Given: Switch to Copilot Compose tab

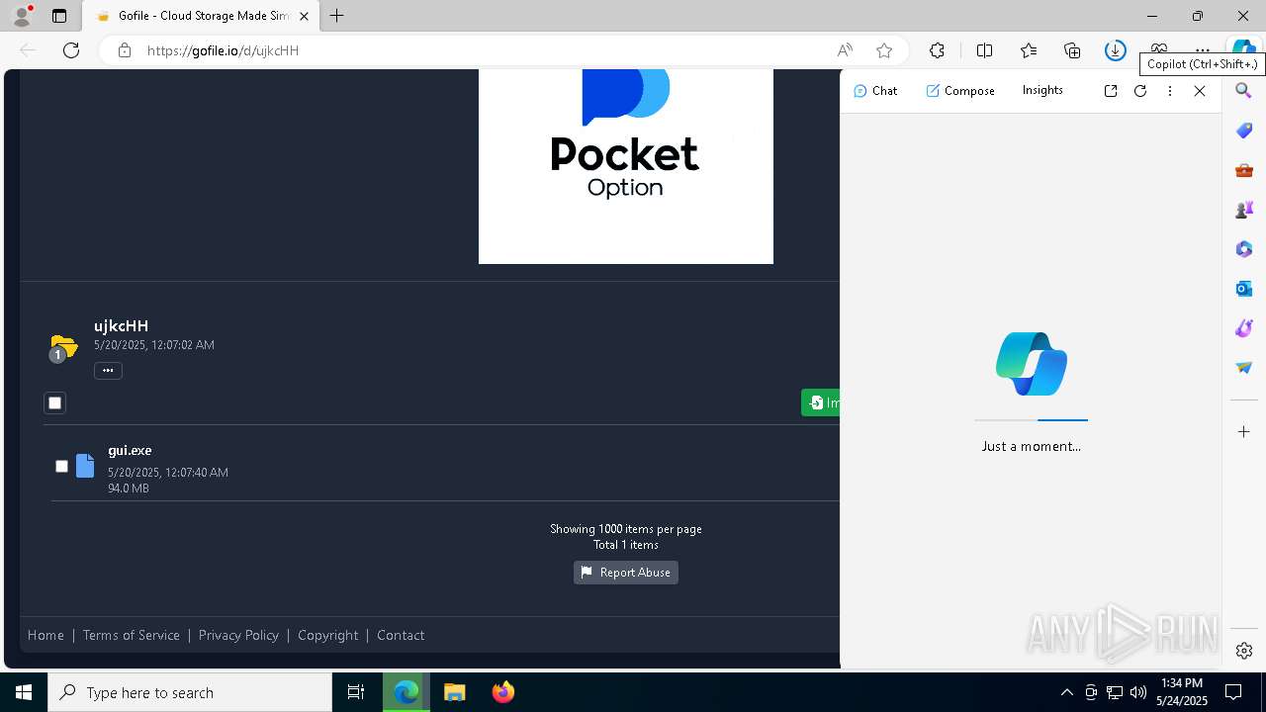Looking at the screenshot, I should [x=960, y=90].
